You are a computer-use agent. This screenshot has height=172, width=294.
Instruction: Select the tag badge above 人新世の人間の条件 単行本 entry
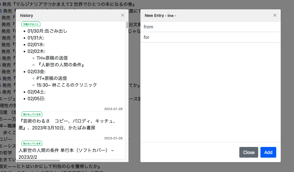(32, 144)
